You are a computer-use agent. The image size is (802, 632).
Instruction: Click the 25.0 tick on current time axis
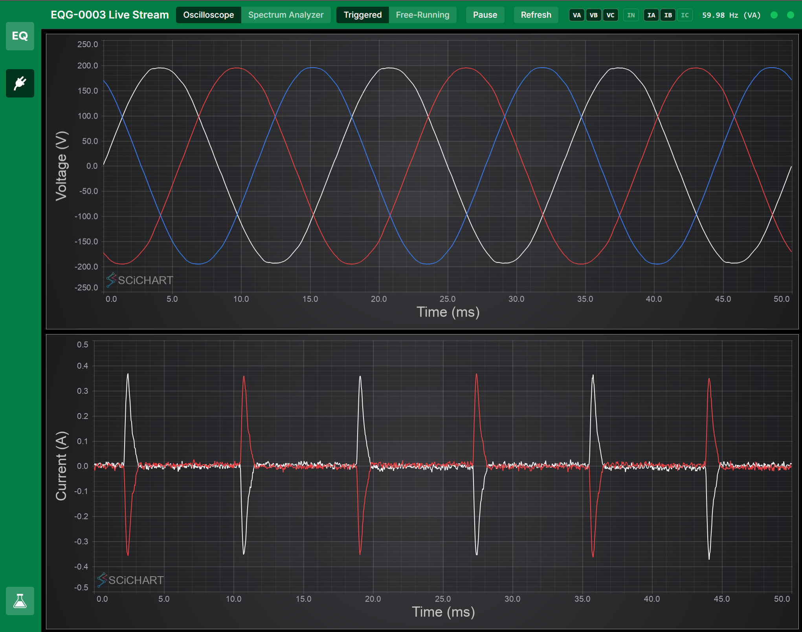pos(443,599)
